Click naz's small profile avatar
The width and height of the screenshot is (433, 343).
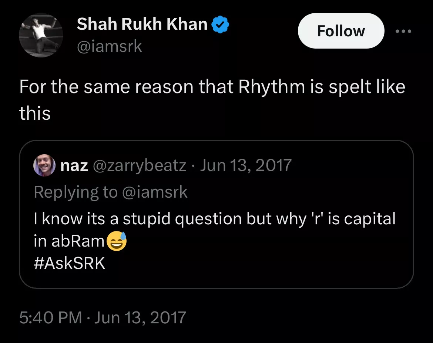44,165
